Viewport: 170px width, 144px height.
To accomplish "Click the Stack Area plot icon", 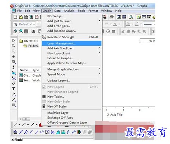I will tap(58, 132).
